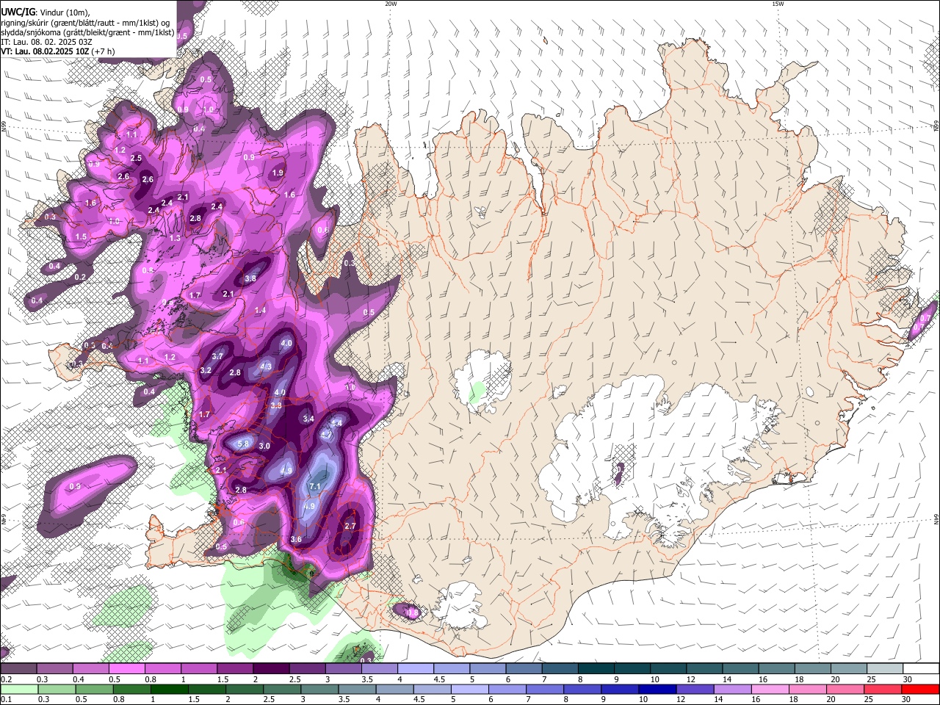Click the 15W longitude label

tap(778, 4)
